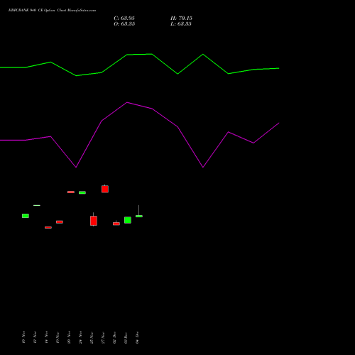Click the small red candlestick above 02 Dec
The image size is (355, 355).
(116, 224)
